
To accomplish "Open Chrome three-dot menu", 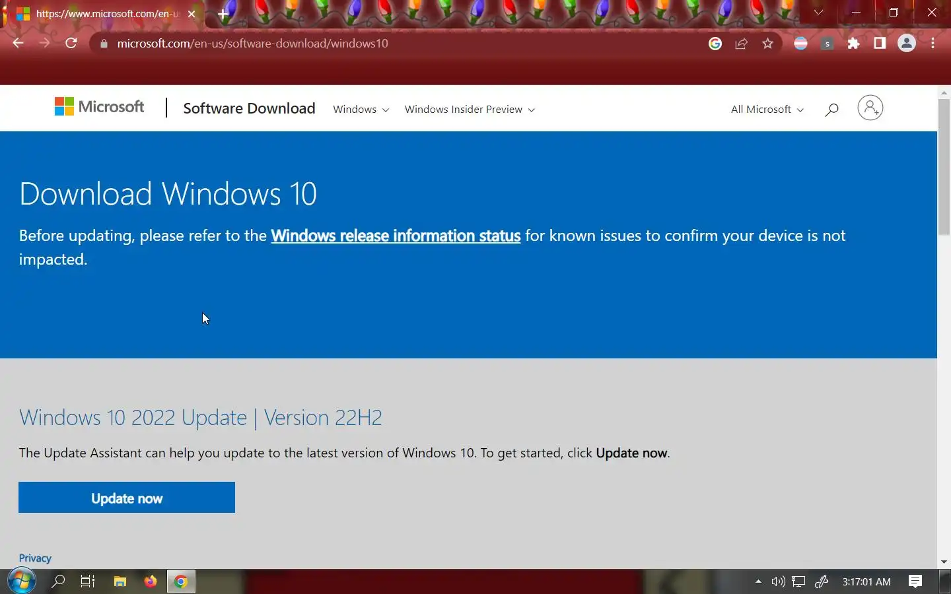I will tap(933, 44).
